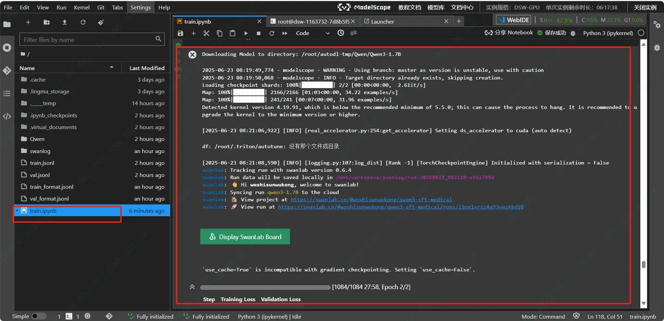664x321 pixels.
Task: Restart the kernel
Action: 272,33
